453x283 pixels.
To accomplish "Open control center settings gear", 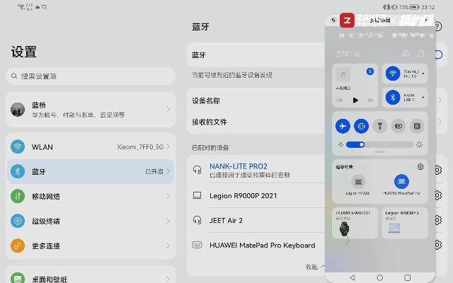I will [406, 54].
